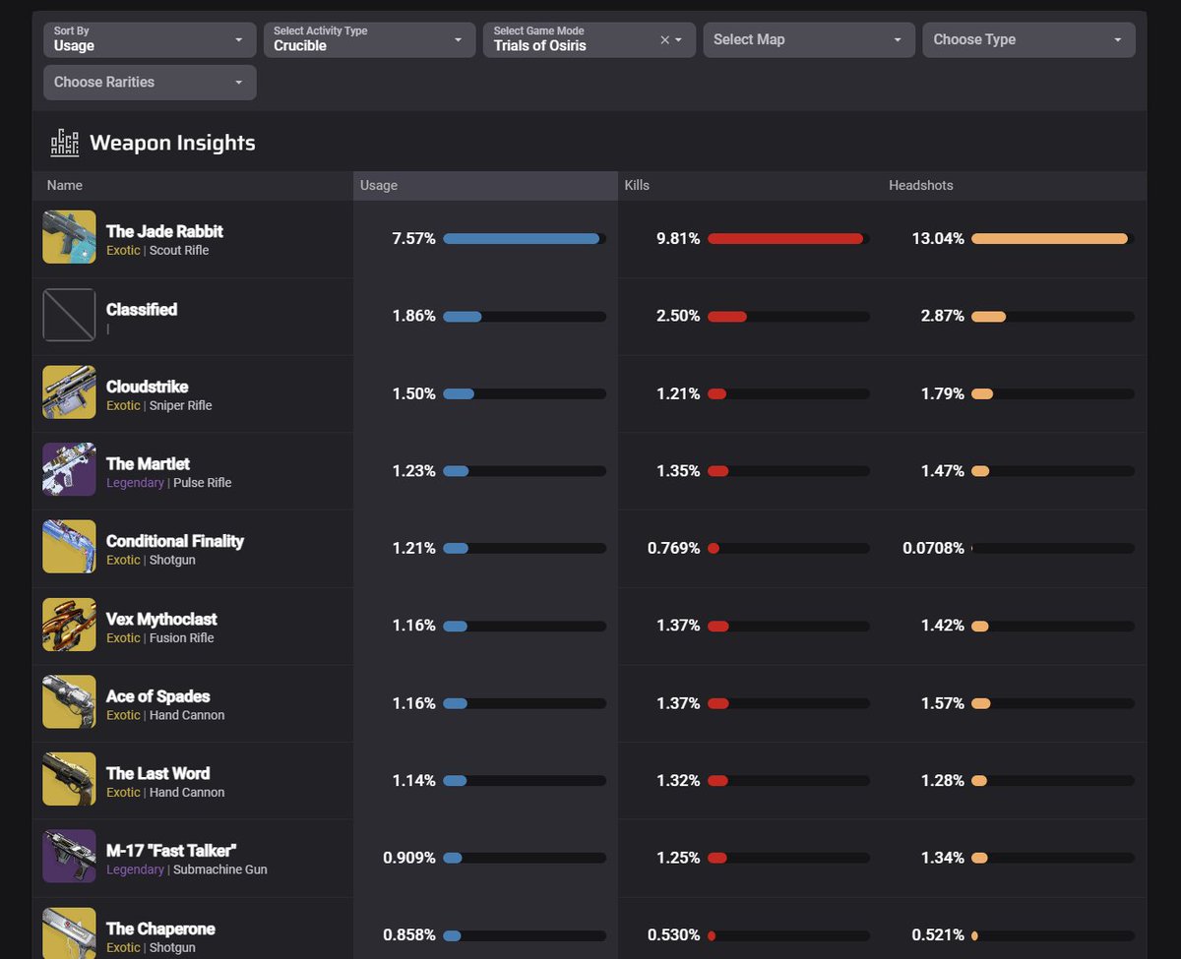Select the 7.57% usage value
The width and height of the screenshot is (1181, 959).
point(413,238)
